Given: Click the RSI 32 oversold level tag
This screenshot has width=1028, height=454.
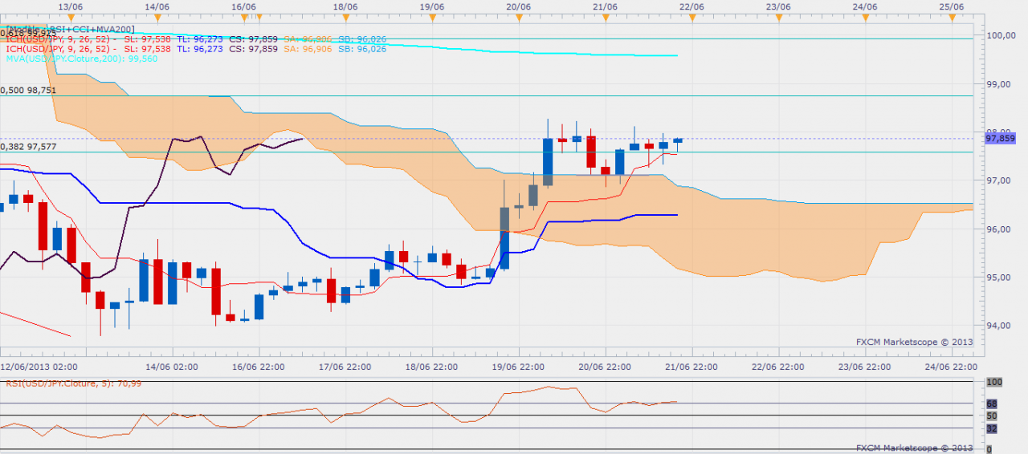Looking at the screenshot, I should 991,428.
